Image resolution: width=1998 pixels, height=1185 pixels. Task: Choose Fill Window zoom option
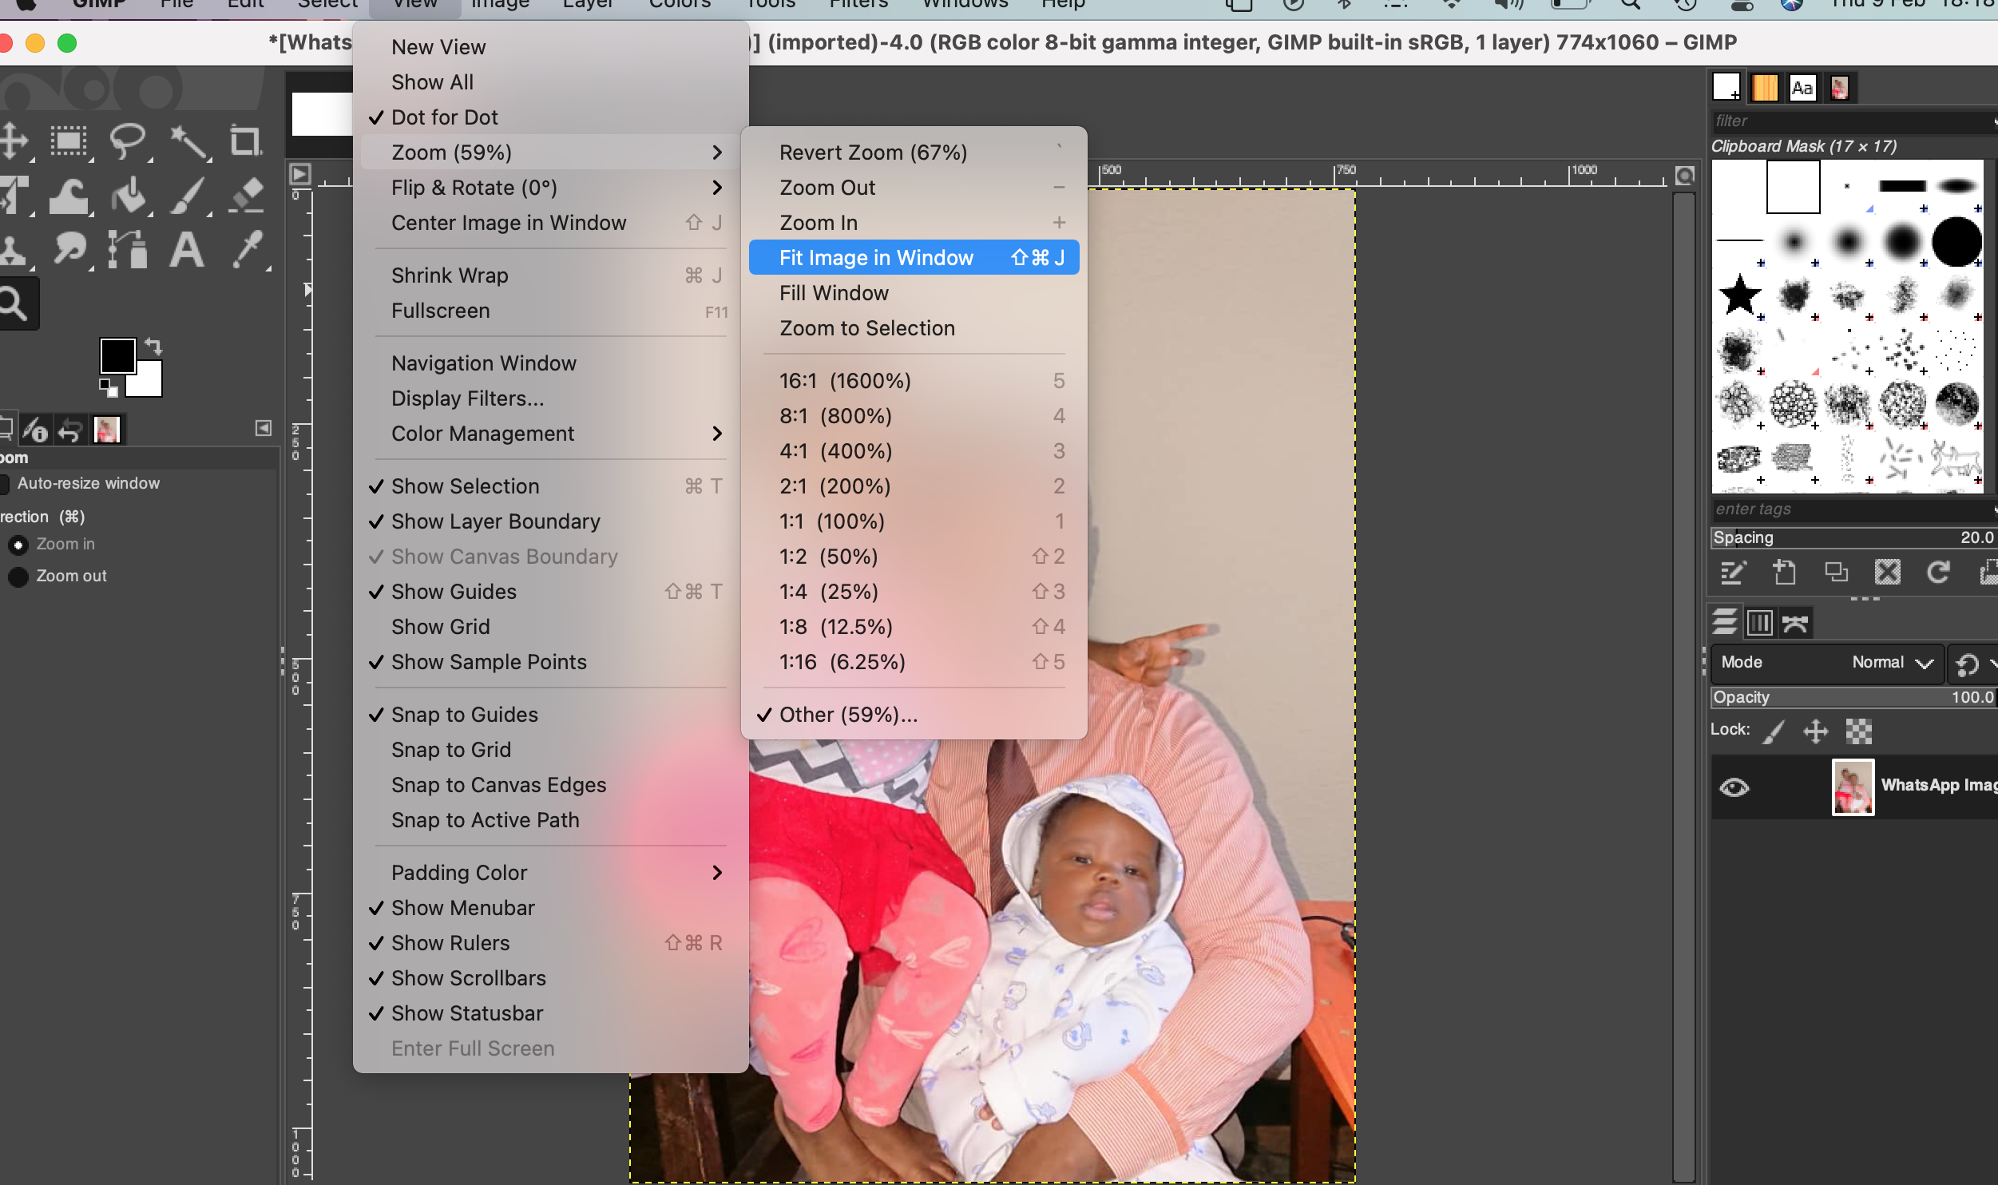pos(914,293)
